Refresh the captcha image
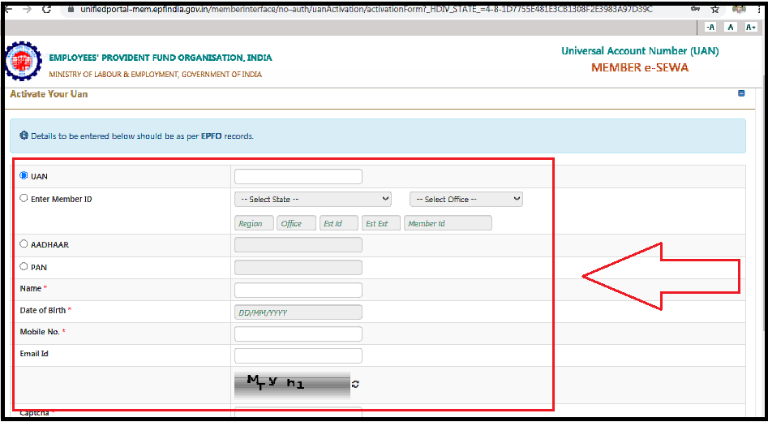Screen dimensions: 768x422 pos(355,384)
